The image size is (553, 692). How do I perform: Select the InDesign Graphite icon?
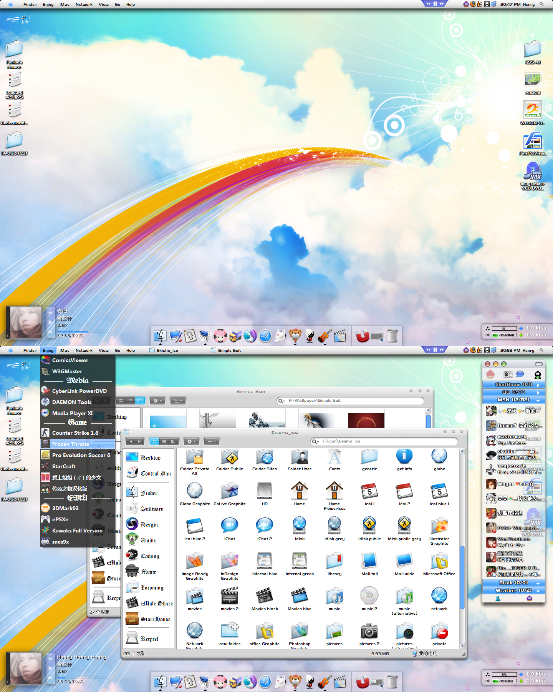pos(230,561)
